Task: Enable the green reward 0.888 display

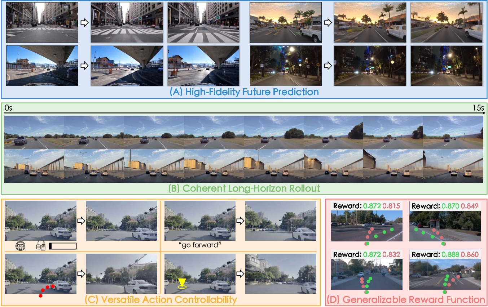Action: point(449,254)
